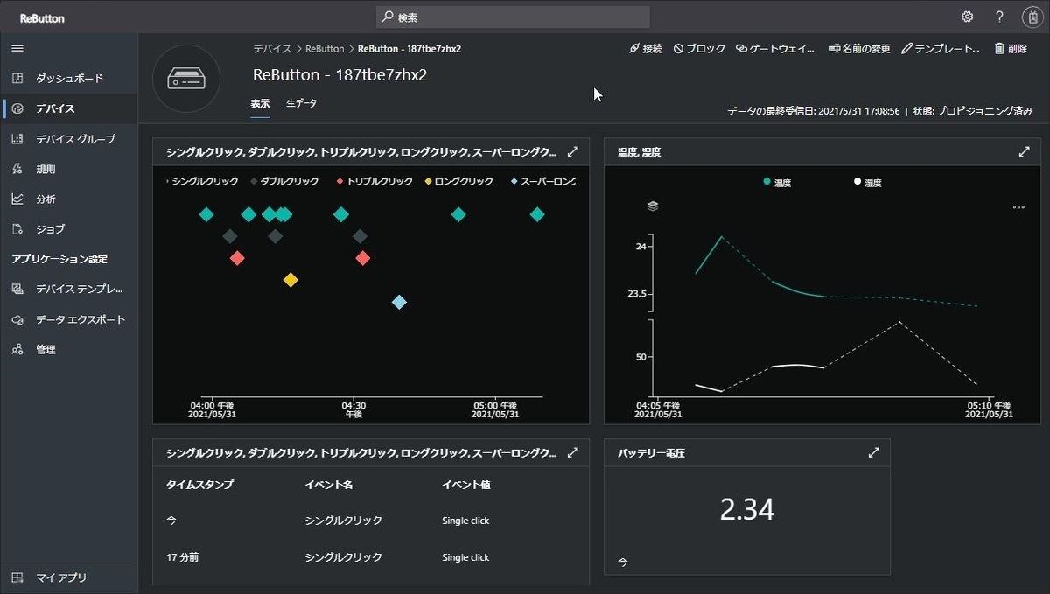This screenshot has width=1050, height=594.
Task: Toggle the ロングクリック legend series
Action: 458,182
